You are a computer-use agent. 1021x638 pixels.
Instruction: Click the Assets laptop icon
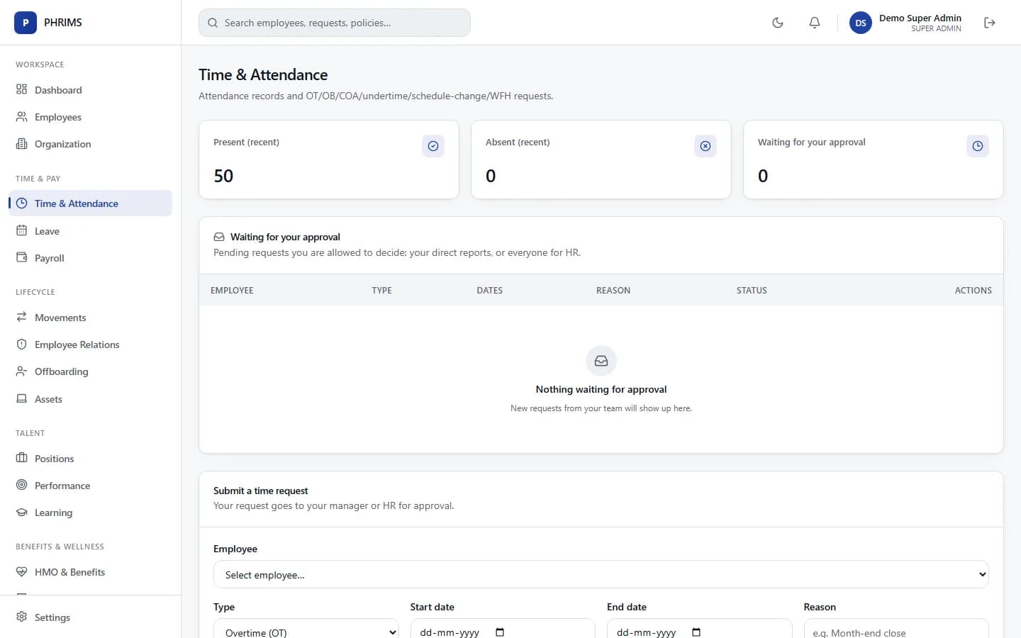[22, 398]
